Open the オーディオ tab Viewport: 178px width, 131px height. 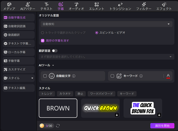tap(76, 6)
